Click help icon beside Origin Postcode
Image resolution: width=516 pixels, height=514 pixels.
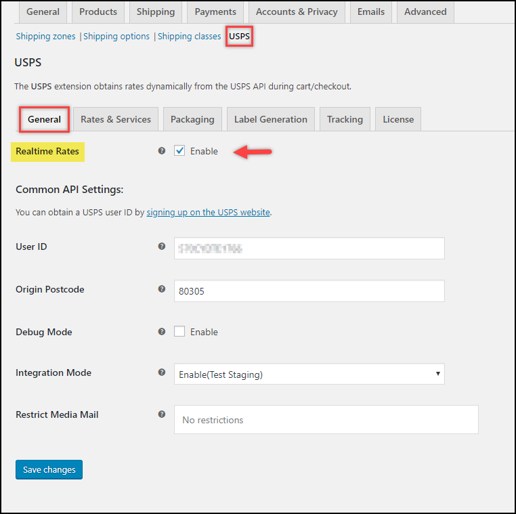[162, 289]
